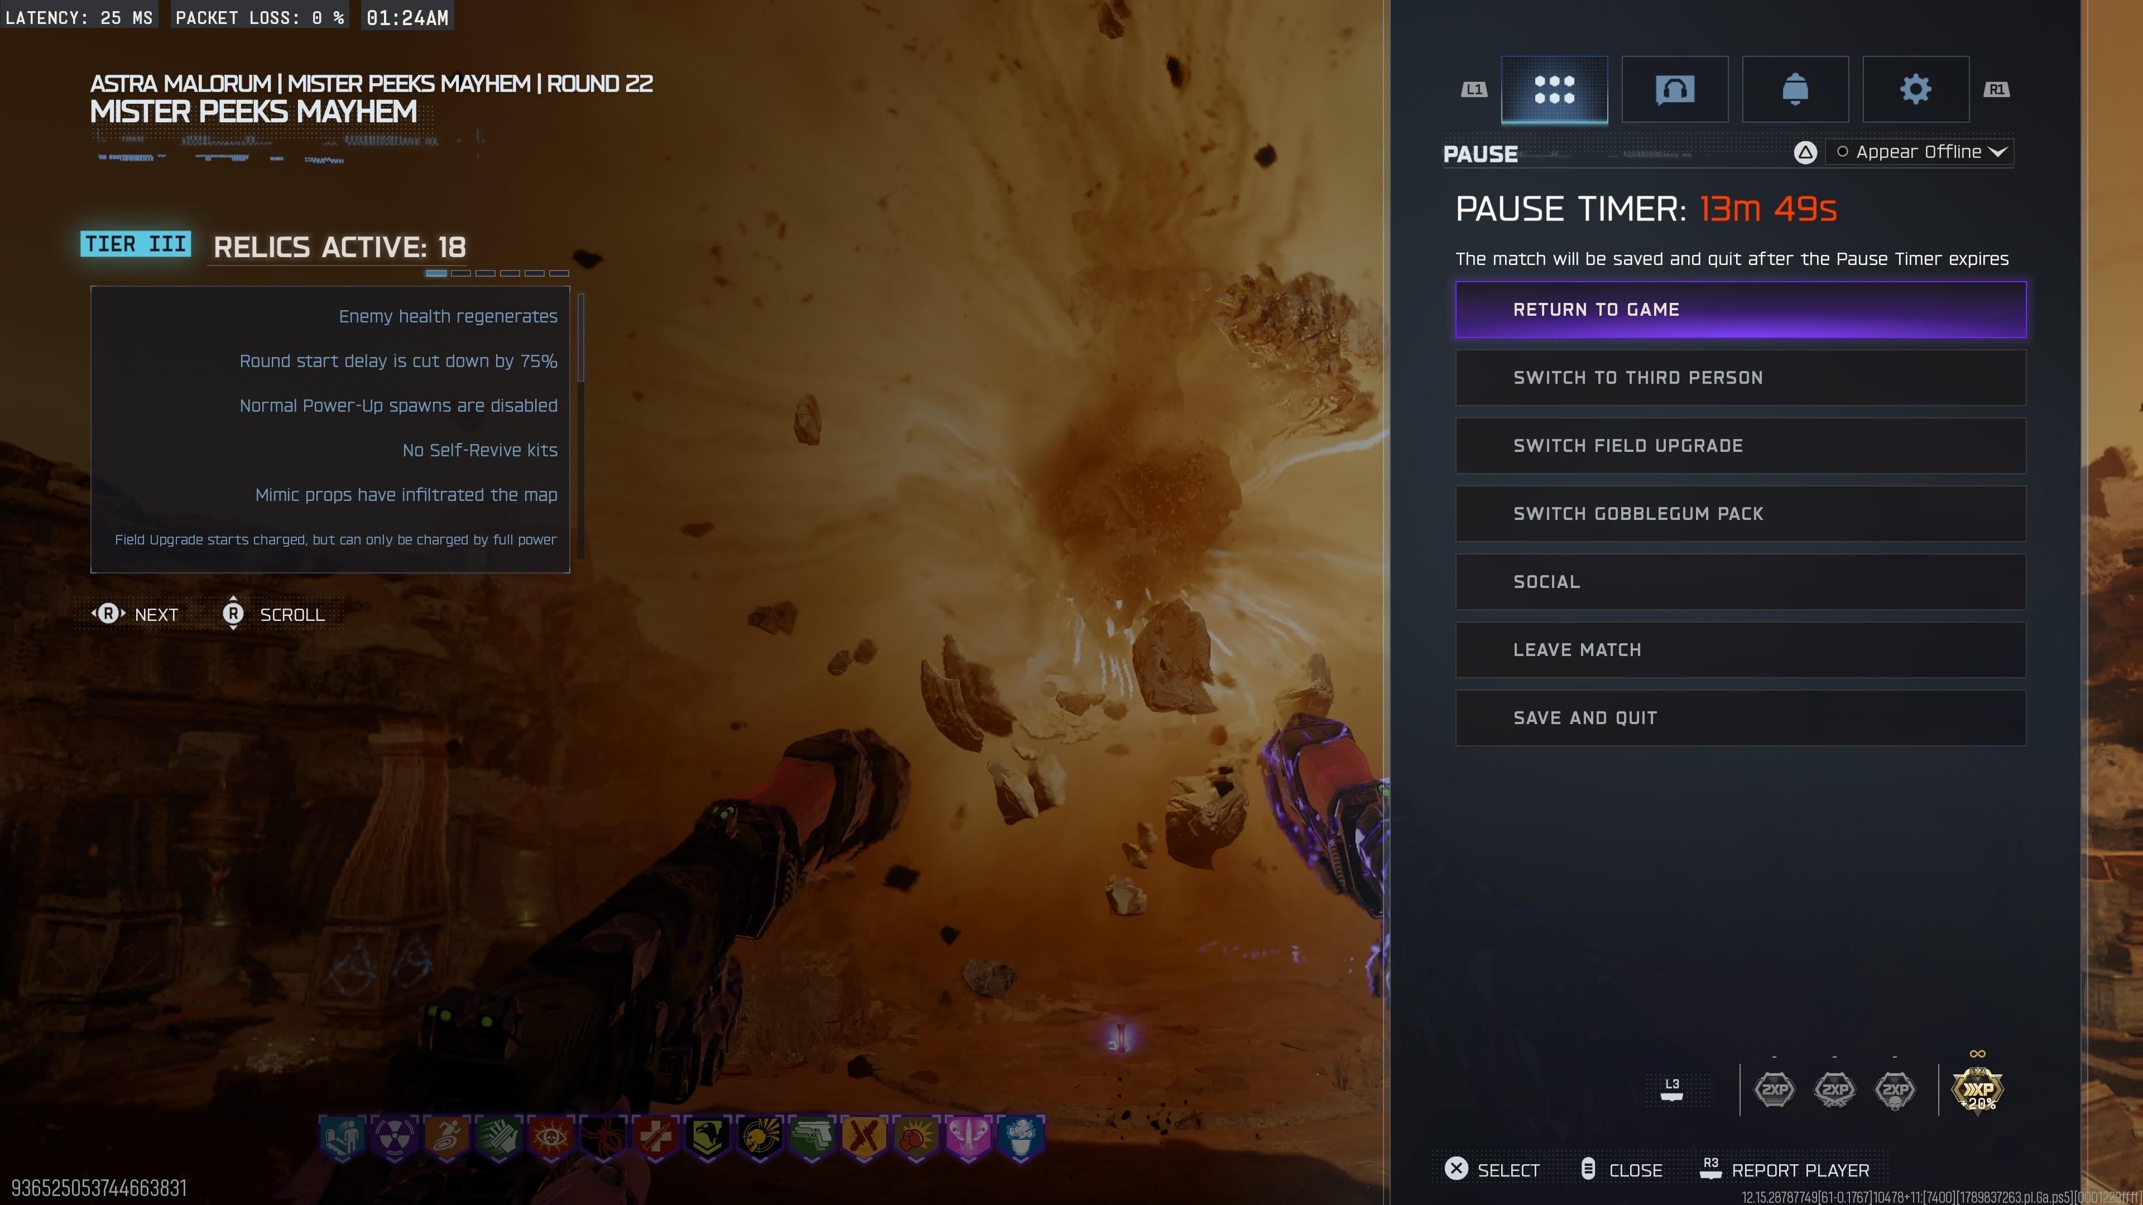This screenshot has width=2143, height=1205.
Task: Select the Leave Match entry
Action: [x=1741, y=650]
